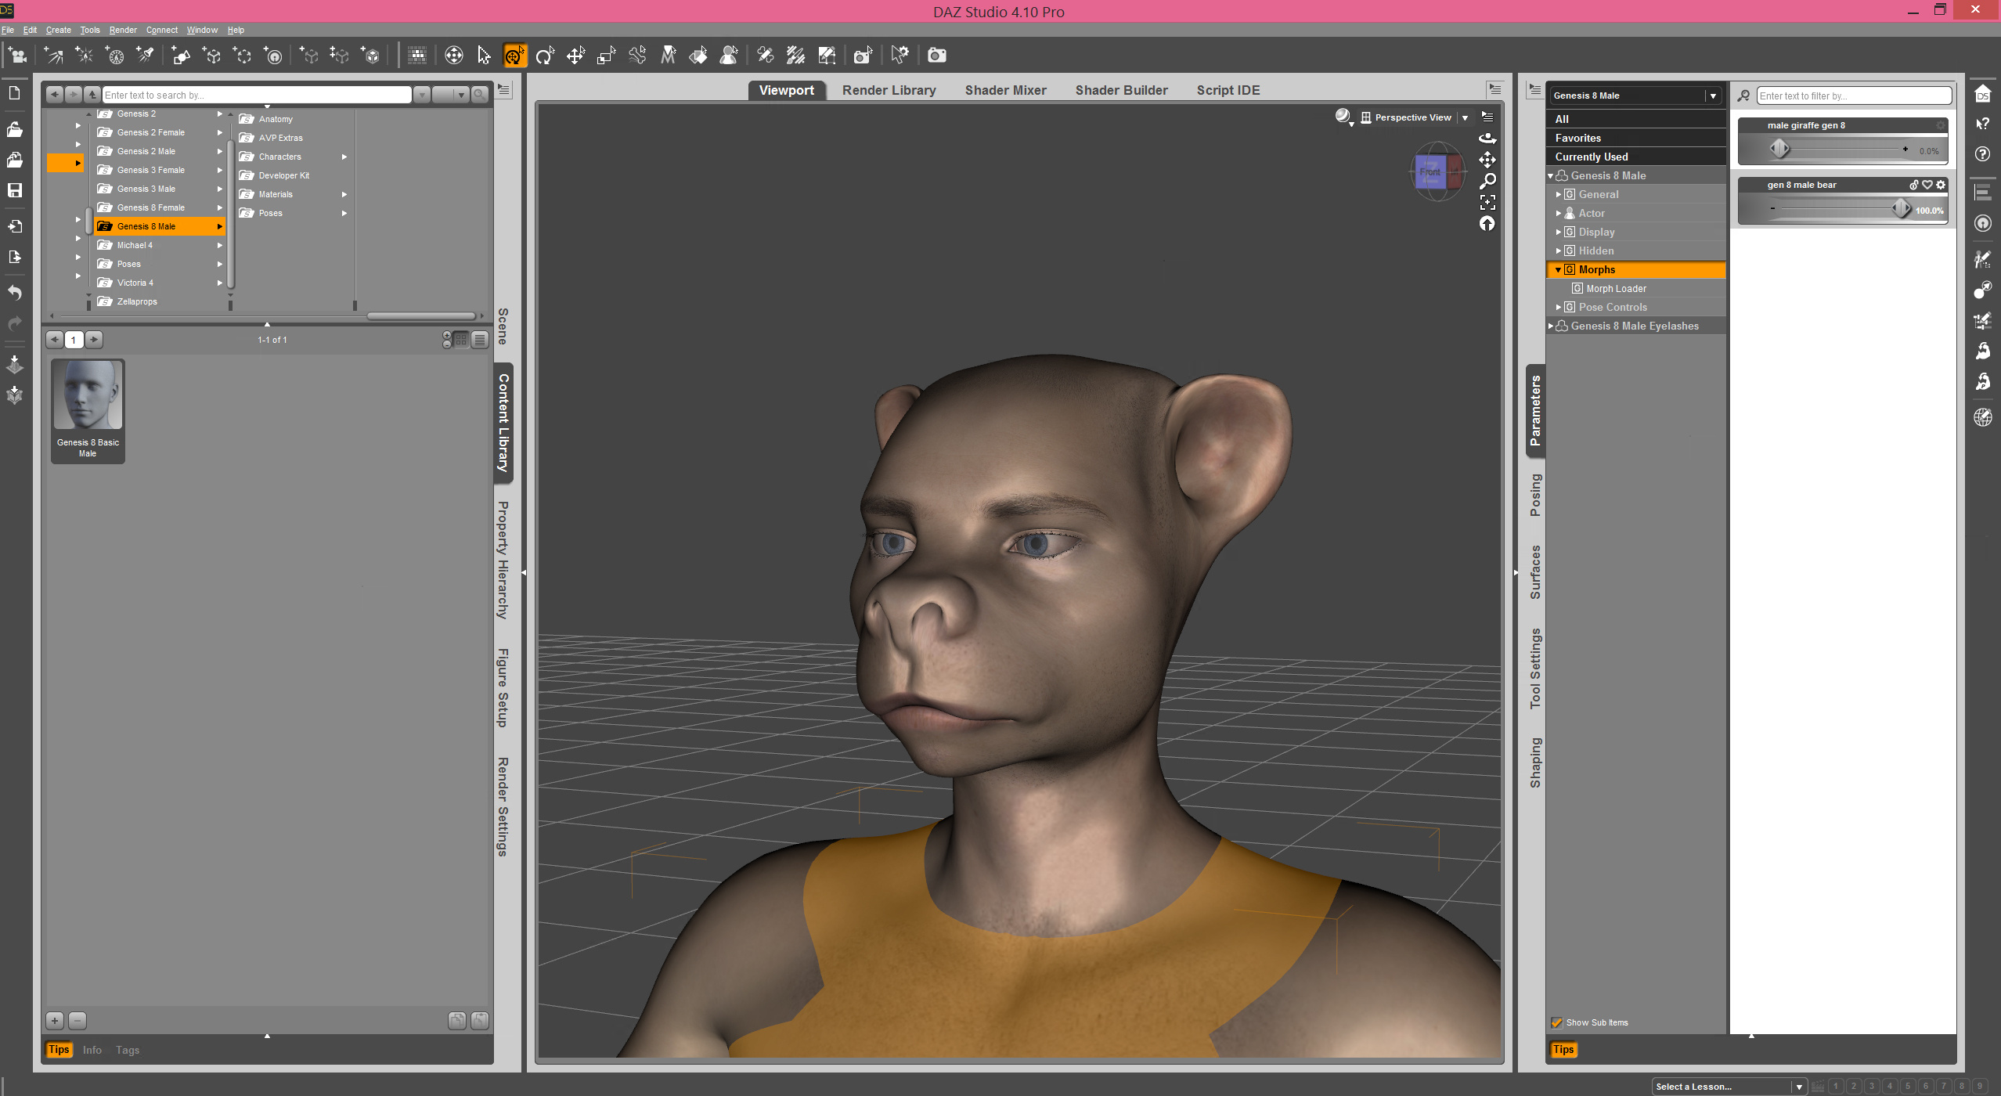Expand the Pose Controls tree item
The height and width of the screenshot is (1096, 2001).
point(1559,307)
